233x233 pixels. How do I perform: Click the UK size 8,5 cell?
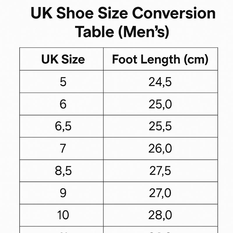61,171
